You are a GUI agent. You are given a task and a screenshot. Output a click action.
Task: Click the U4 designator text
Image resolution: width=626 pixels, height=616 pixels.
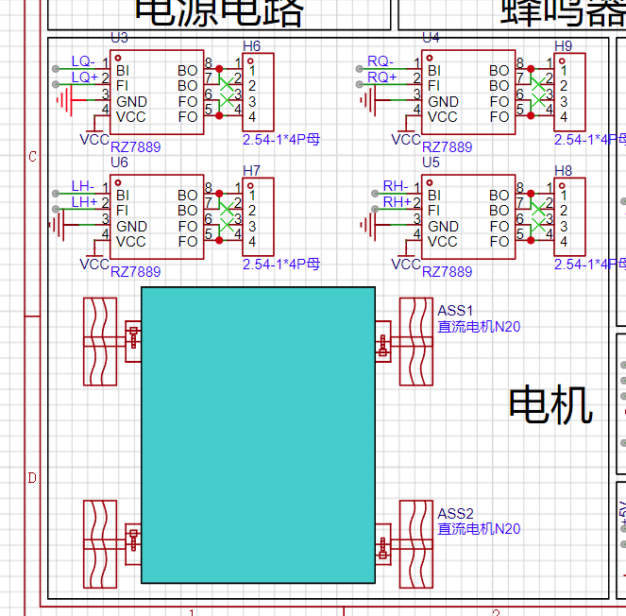pos(431,38)
